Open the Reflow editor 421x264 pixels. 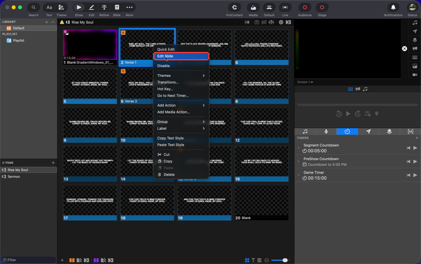tap(104, 8)
